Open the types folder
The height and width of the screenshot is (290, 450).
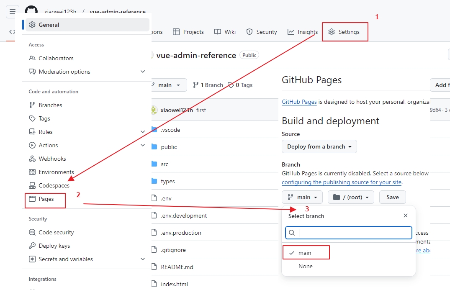pyautogui.click(x=167, y=181)
